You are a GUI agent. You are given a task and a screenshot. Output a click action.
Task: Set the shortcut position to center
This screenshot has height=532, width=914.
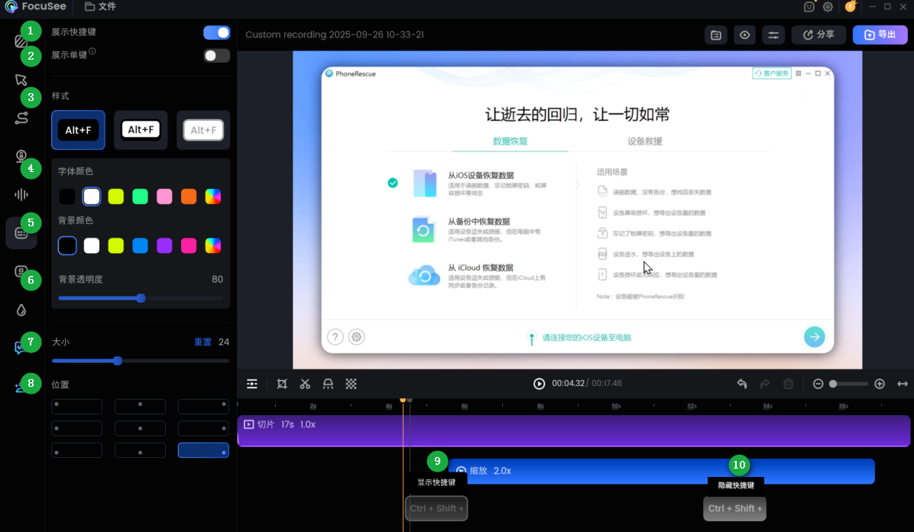click(140, 429)
